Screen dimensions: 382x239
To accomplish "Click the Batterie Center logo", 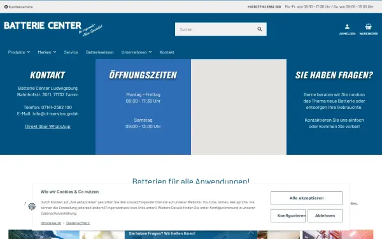I will tap(53, 29).
